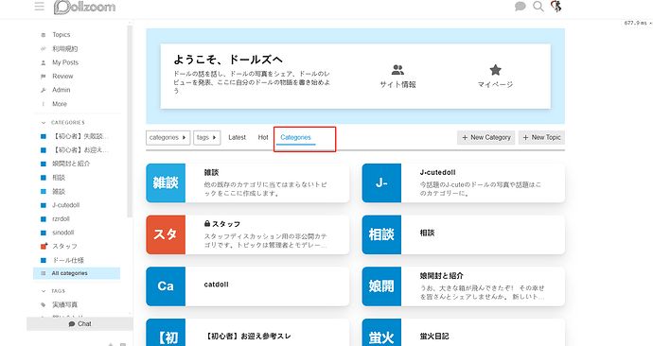Collapse the TAGS sidebar section
The image size is (653, 346).
click(53, 291)
